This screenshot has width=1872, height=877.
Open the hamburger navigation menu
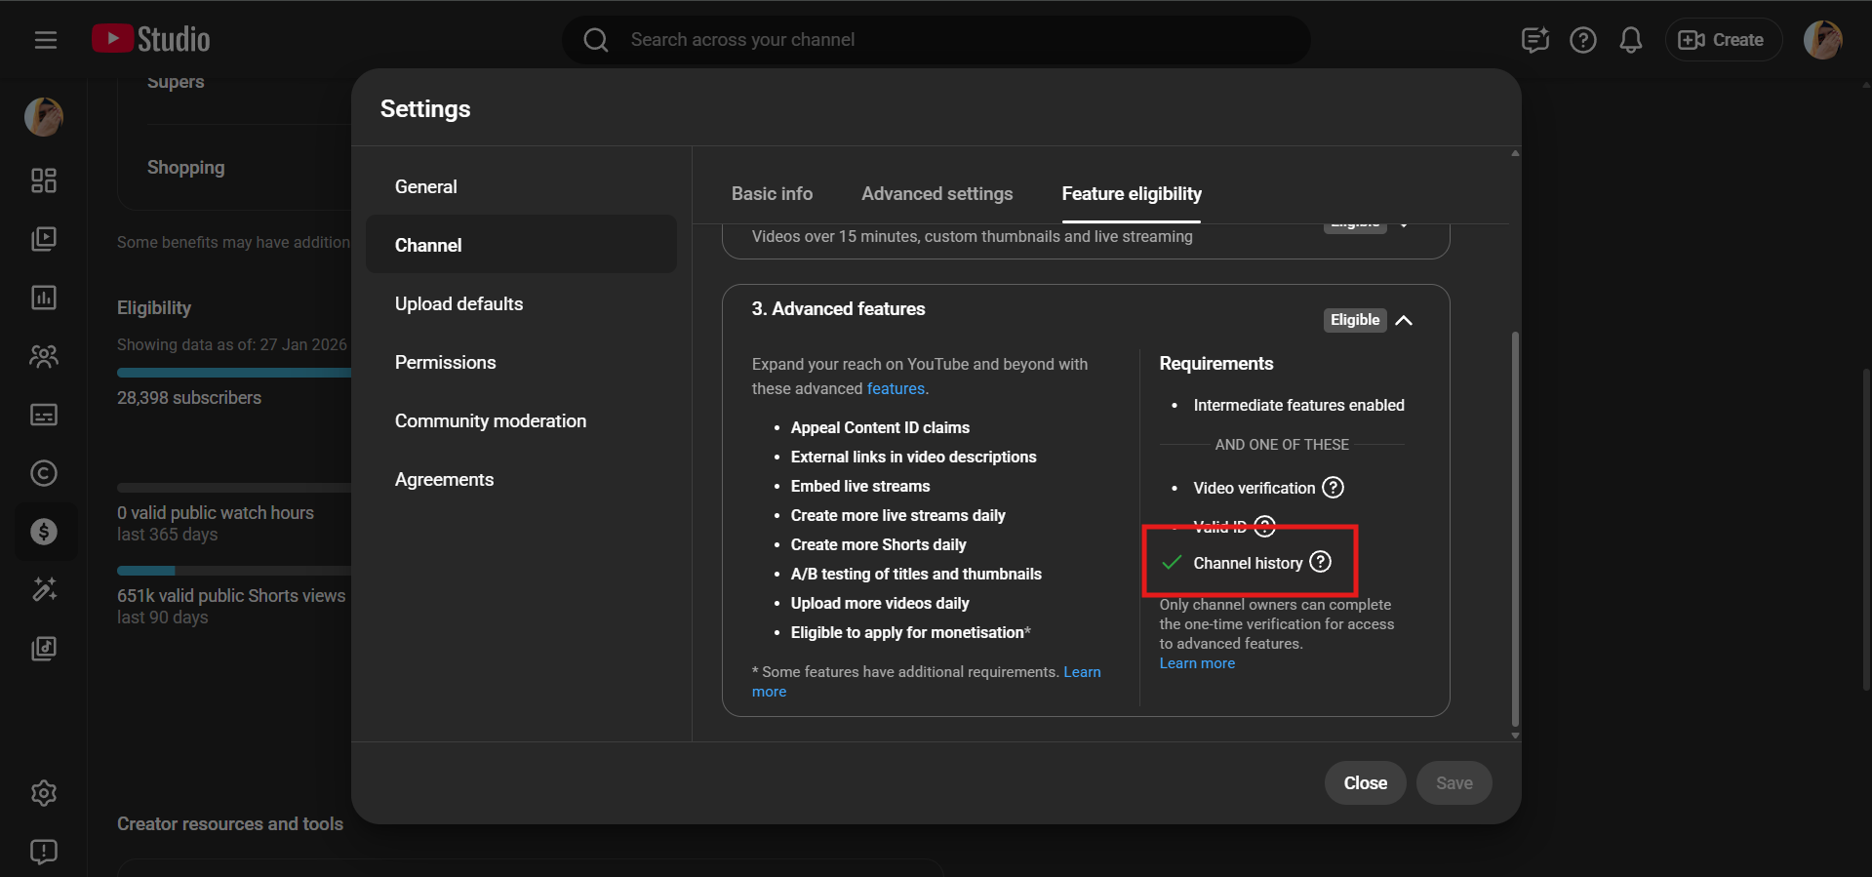click(x=45, y=40)
